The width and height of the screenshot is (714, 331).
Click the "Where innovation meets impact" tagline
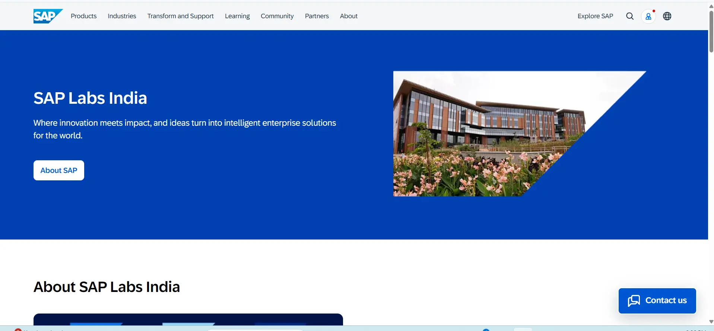coord(185,129)
